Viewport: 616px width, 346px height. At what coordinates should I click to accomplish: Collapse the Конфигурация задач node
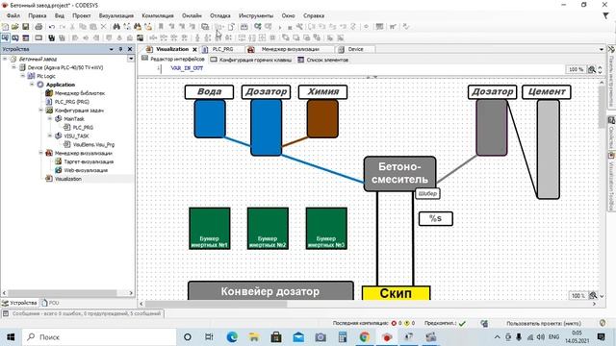point(40,111)
